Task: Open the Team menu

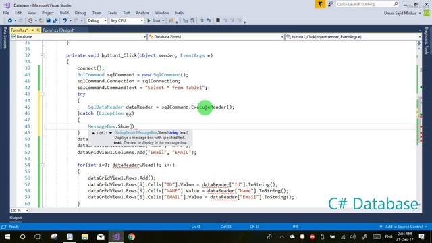Action: coord(97,13)
